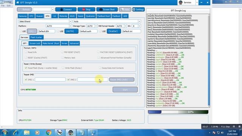
Task: Switch to the Xiaomi tab
Action: point(81,16)
